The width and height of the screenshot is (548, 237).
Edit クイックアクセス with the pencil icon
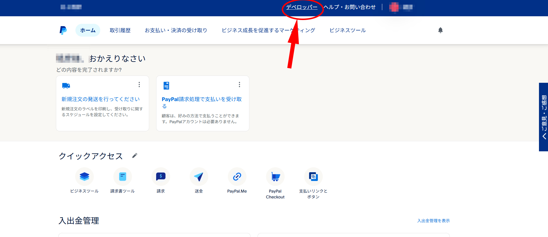point(135,156)
